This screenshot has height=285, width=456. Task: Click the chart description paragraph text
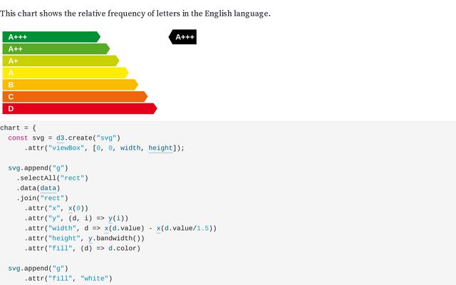[x=135, y=14]
